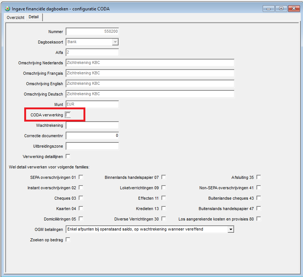
Task: Expand the OGM betalingen dropdown
Action: point(231,229)
